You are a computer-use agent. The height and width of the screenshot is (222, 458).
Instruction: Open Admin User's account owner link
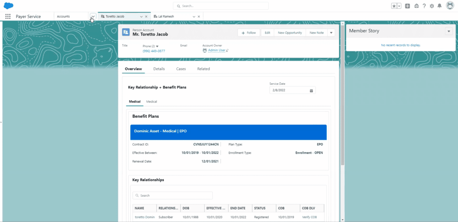tap(216, 50)
